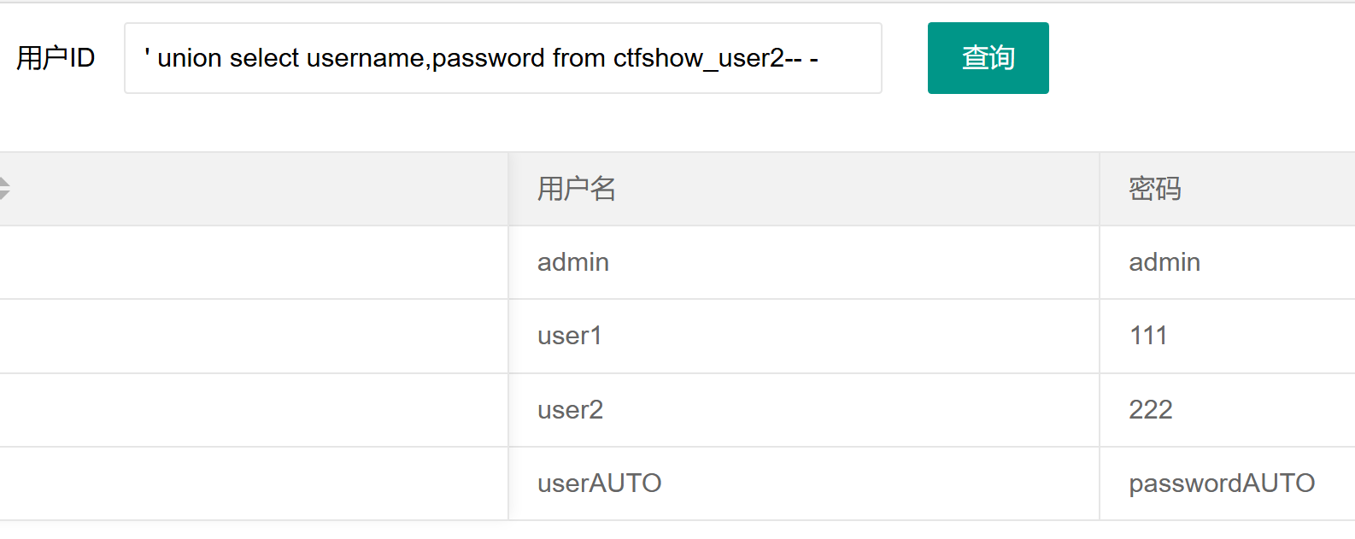Click the password cell showing 111

tap(1148, 336)
